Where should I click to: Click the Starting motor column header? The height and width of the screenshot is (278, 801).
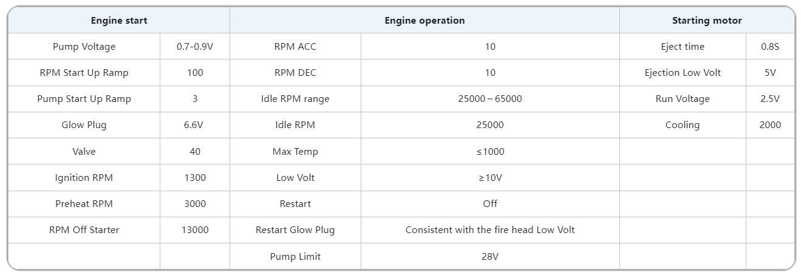point(707,21)
